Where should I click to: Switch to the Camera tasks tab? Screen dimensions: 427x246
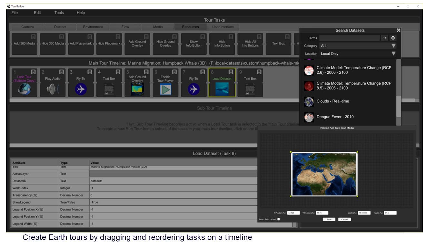pos(27,27)
